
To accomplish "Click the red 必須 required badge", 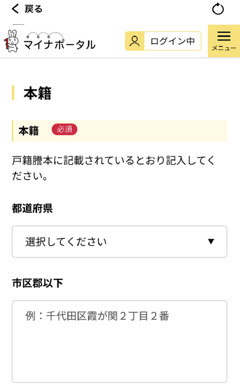I will click(x=64, y=130).
